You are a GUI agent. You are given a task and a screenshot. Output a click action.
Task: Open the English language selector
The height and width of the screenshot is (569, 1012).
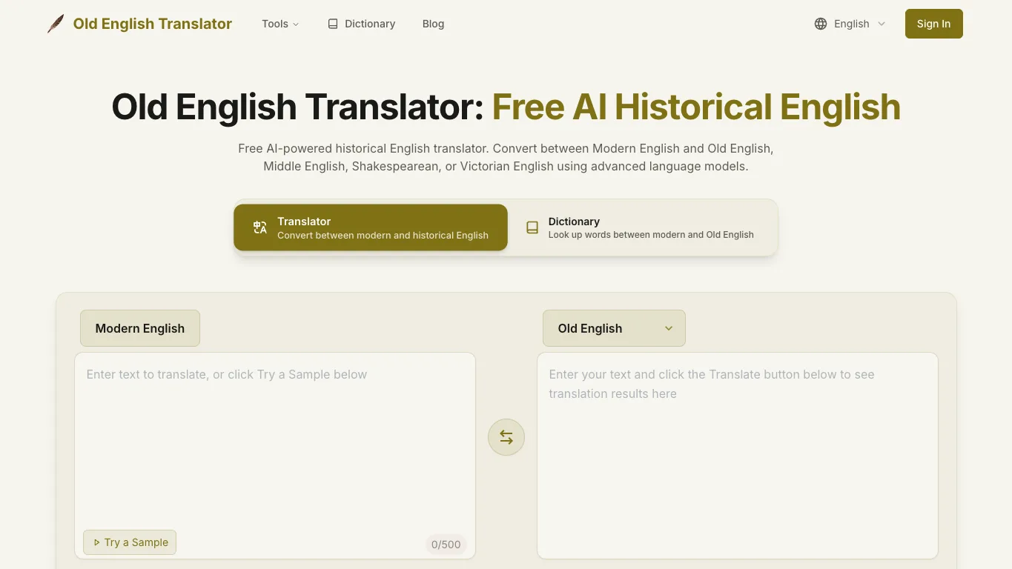pyautogui.click(x=850, y=24)
